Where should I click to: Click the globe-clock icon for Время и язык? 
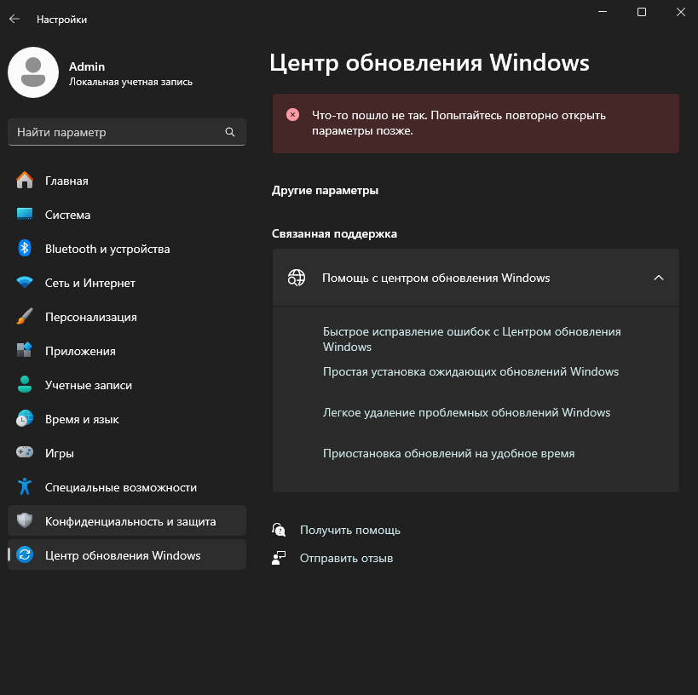25,419
